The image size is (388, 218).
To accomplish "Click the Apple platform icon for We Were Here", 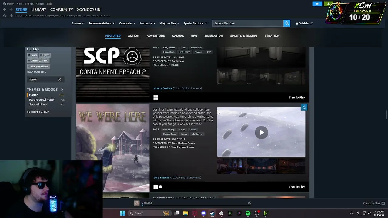I will point(161,187).
